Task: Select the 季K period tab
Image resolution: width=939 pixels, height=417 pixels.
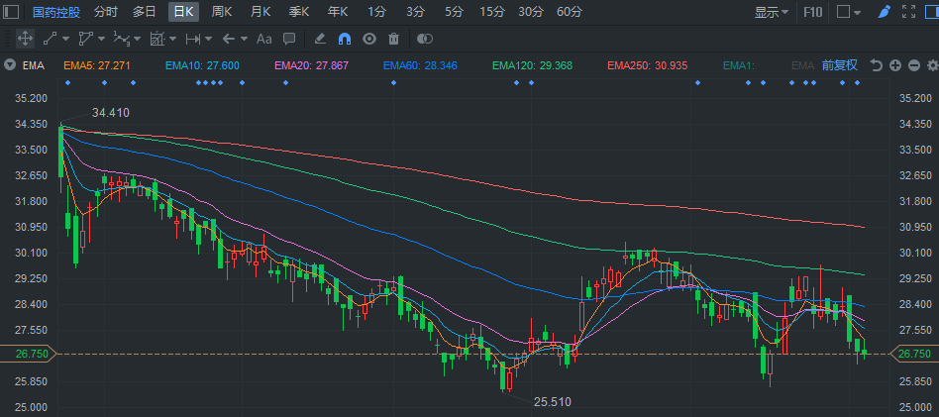Action: [299, 11]
